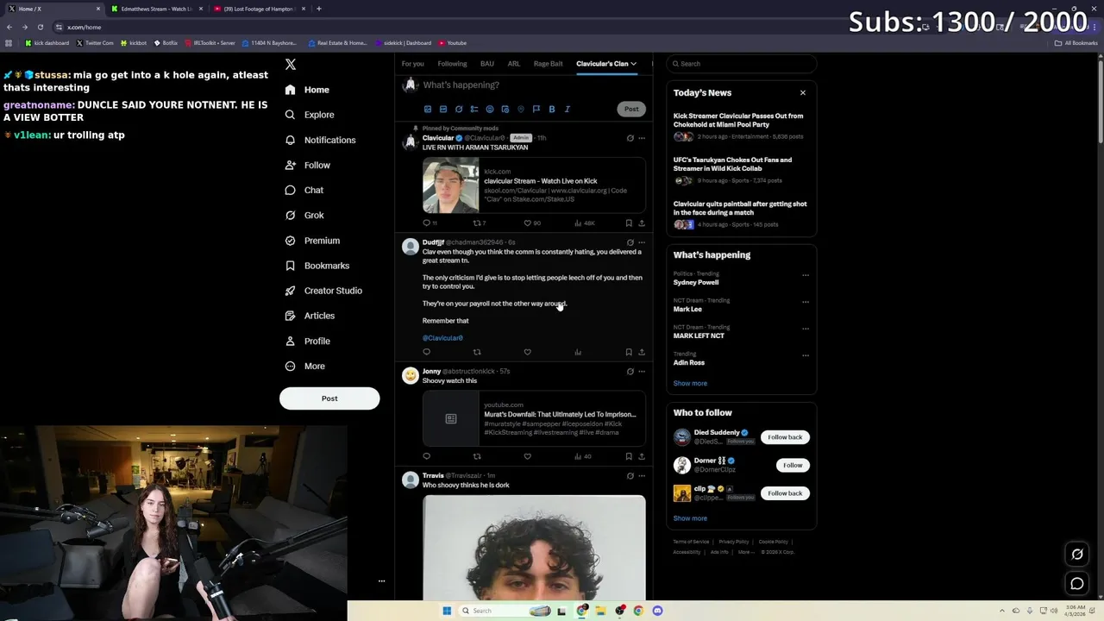Open Windows Start menu
The image size is (1104, 621).
[x=447, y=611]
